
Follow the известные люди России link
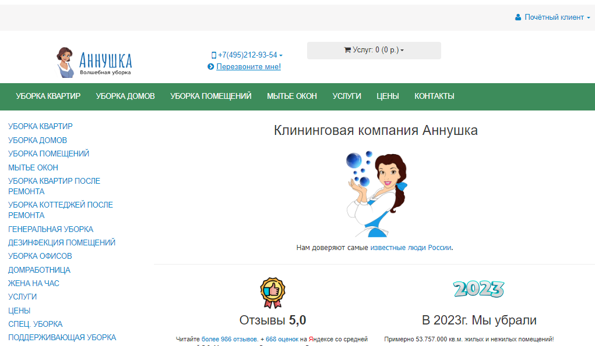coord(411,247)
